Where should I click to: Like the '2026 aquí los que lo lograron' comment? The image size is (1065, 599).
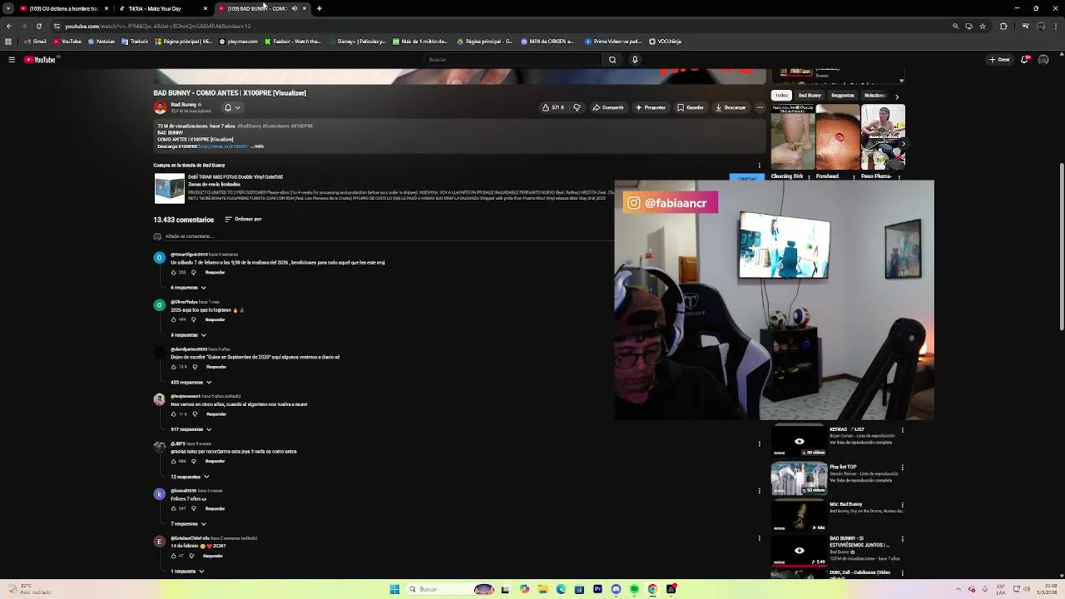(174, 319)
